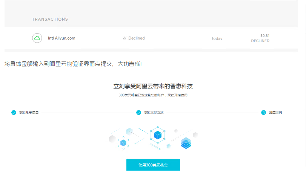This screenshot has height=171, width=306.
Task: Select the Intl Aliyun.com transaction name
Action: (x=62, y=38)
